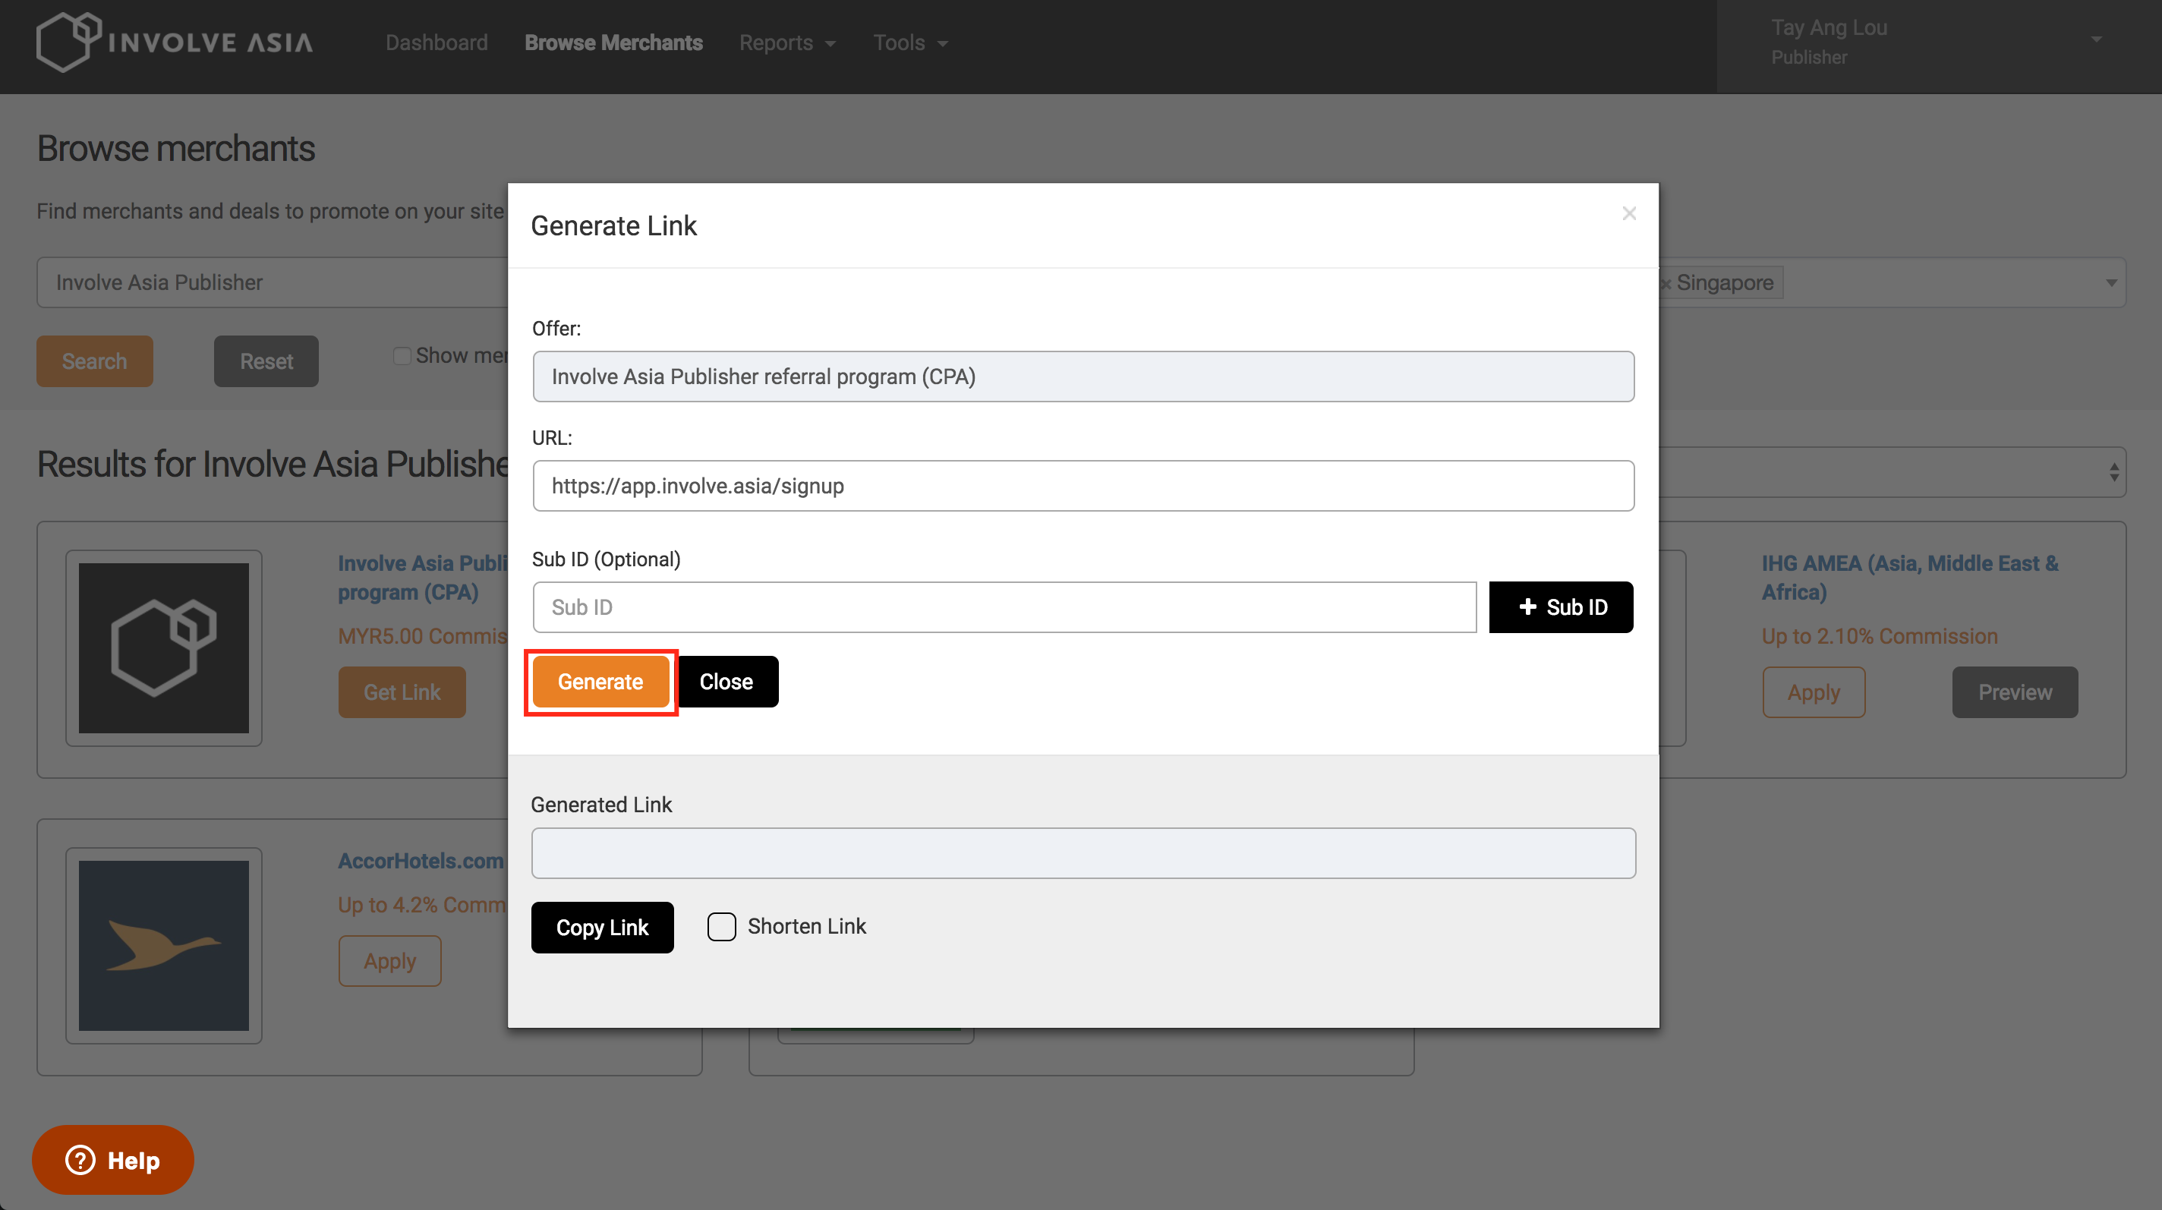Click the URL input field
Screen dimensions: 2162x1210
coord(1083,486)
